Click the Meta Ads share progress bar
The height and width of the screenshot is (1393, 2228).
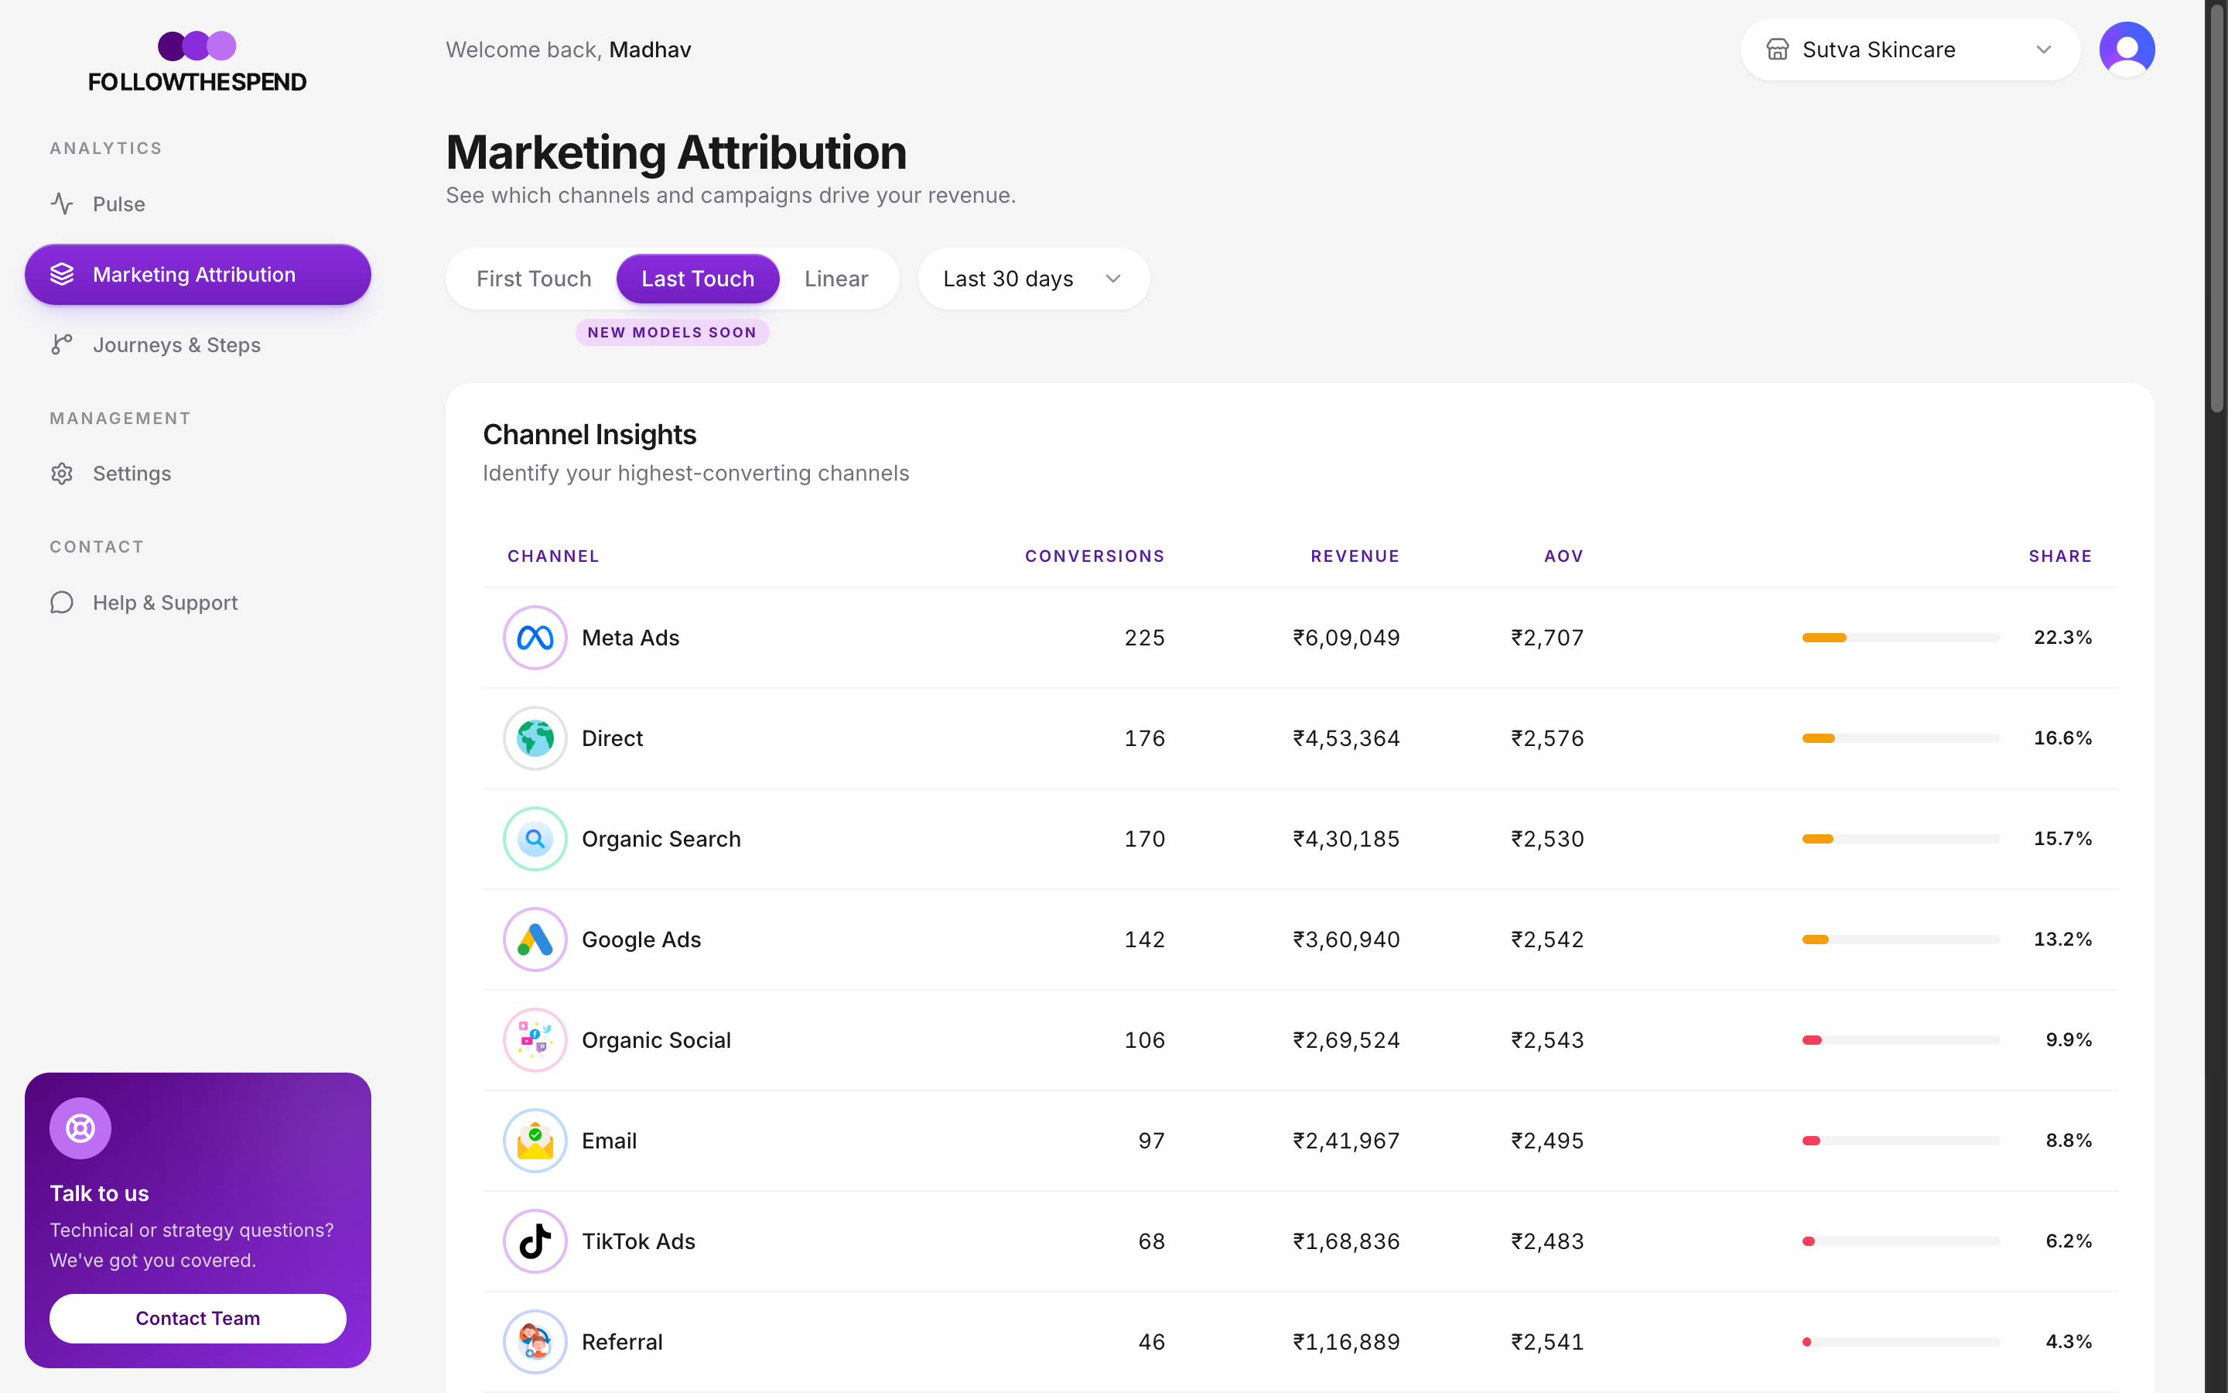1902,638
